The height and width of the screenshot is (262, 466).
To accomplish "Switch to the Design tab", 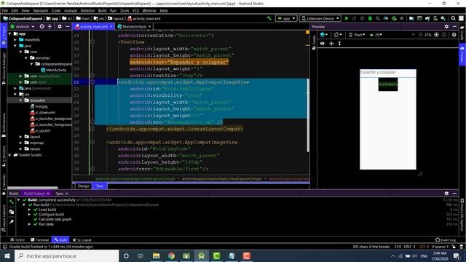I will coord(84,186).
